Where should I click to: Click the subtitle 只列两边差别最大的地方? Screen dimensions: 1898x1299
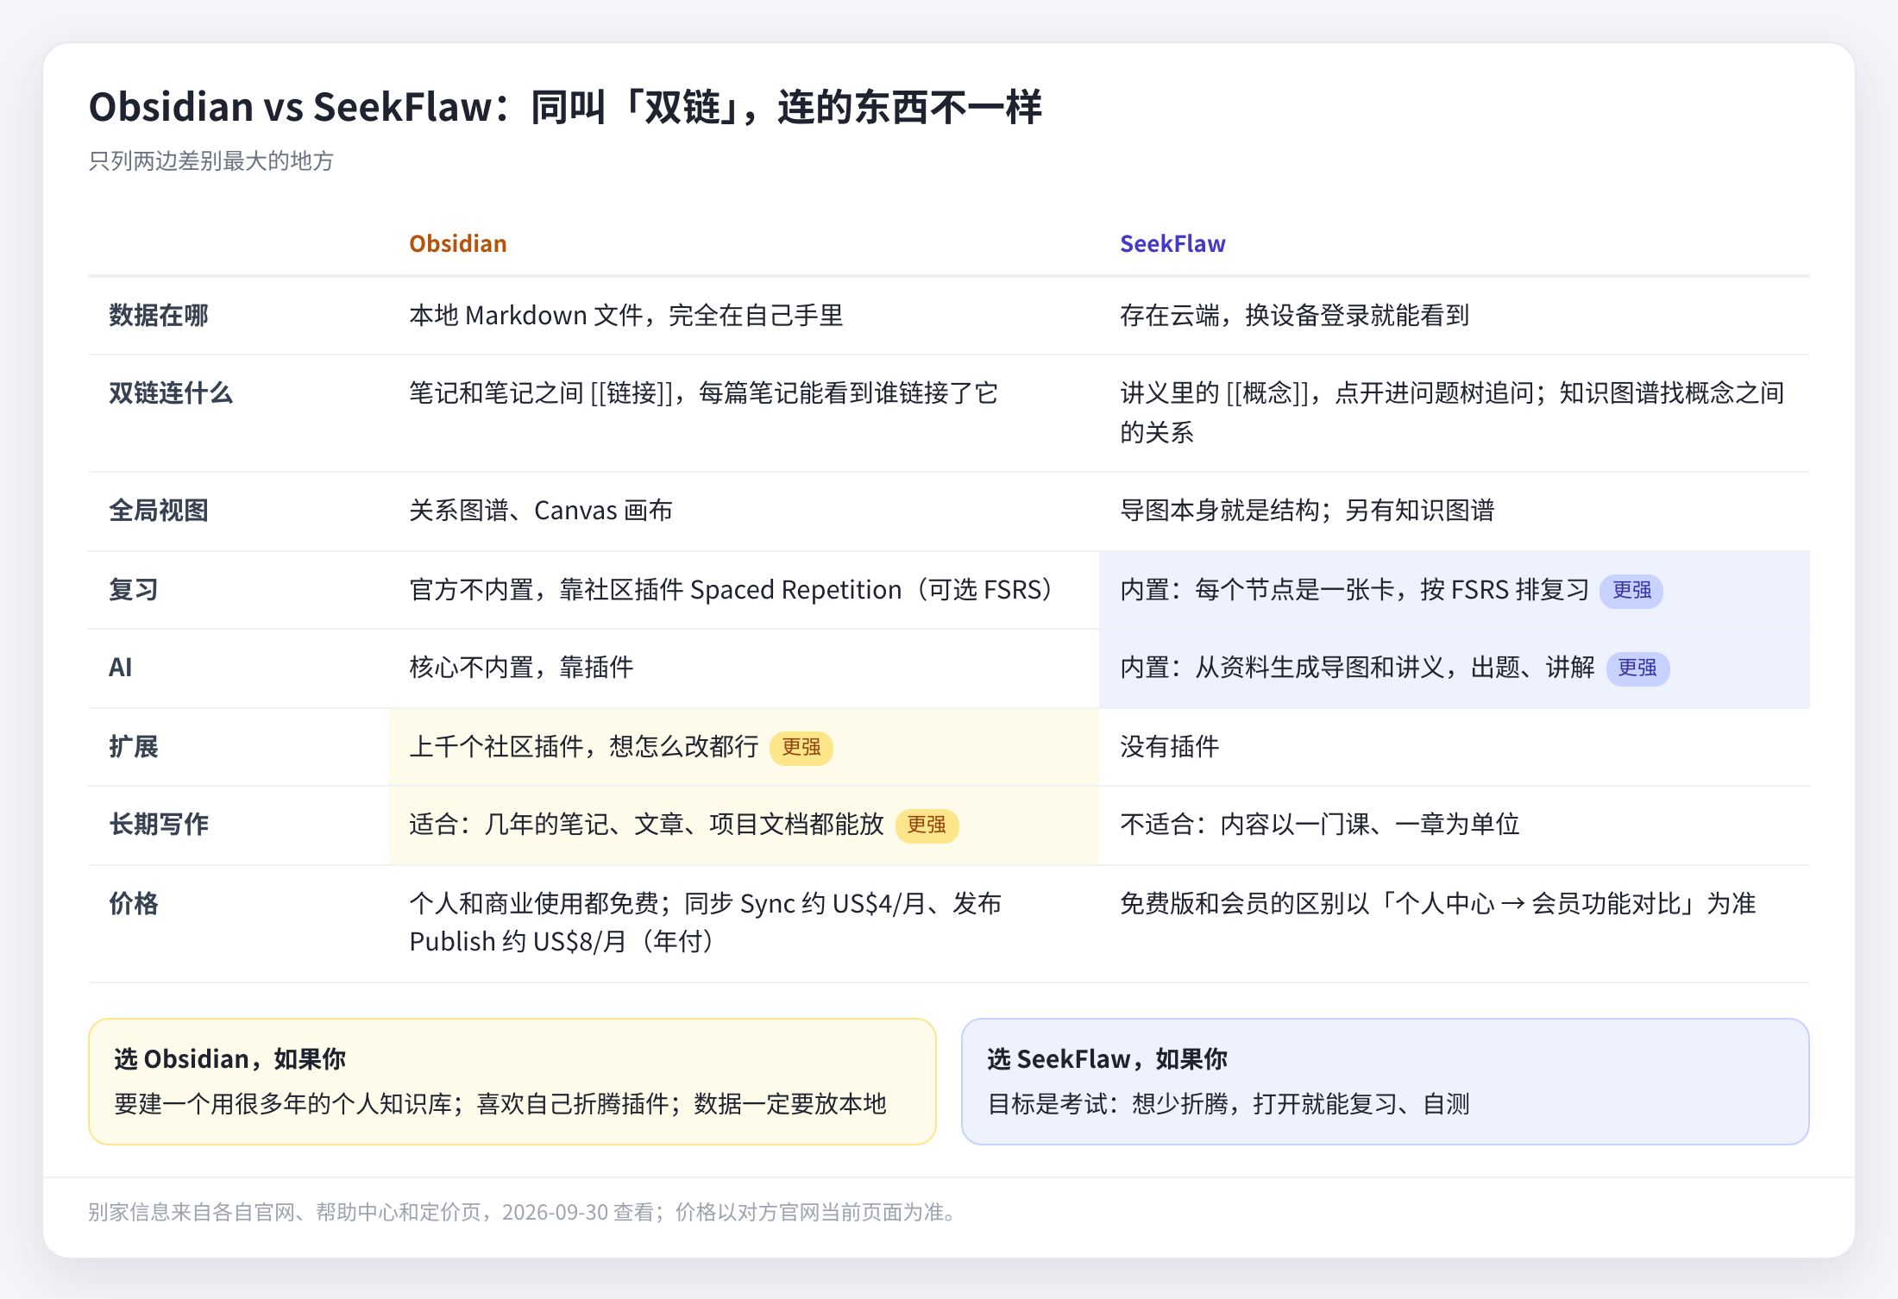[x=211, y=161]
